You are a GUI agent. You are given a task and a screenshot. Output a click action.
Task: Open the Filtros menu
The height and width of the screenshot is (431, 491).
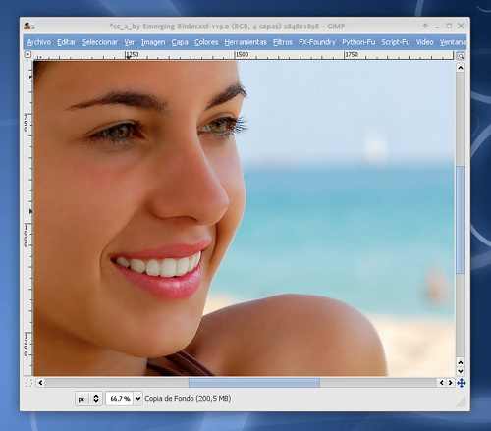coord(283,42)
